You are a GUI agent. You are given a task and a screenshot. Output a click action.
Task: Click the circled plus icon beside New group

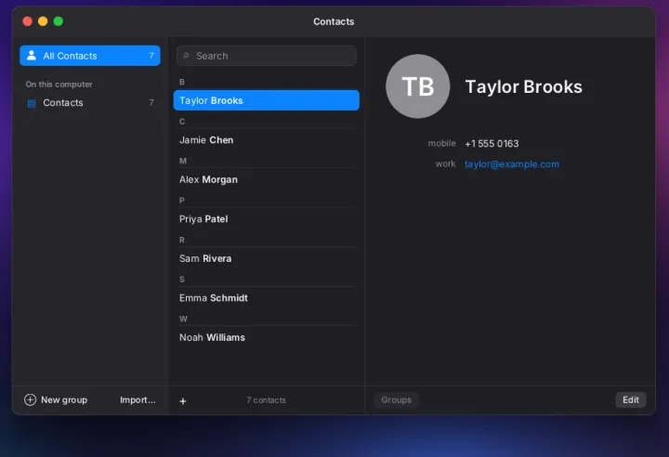31,399
